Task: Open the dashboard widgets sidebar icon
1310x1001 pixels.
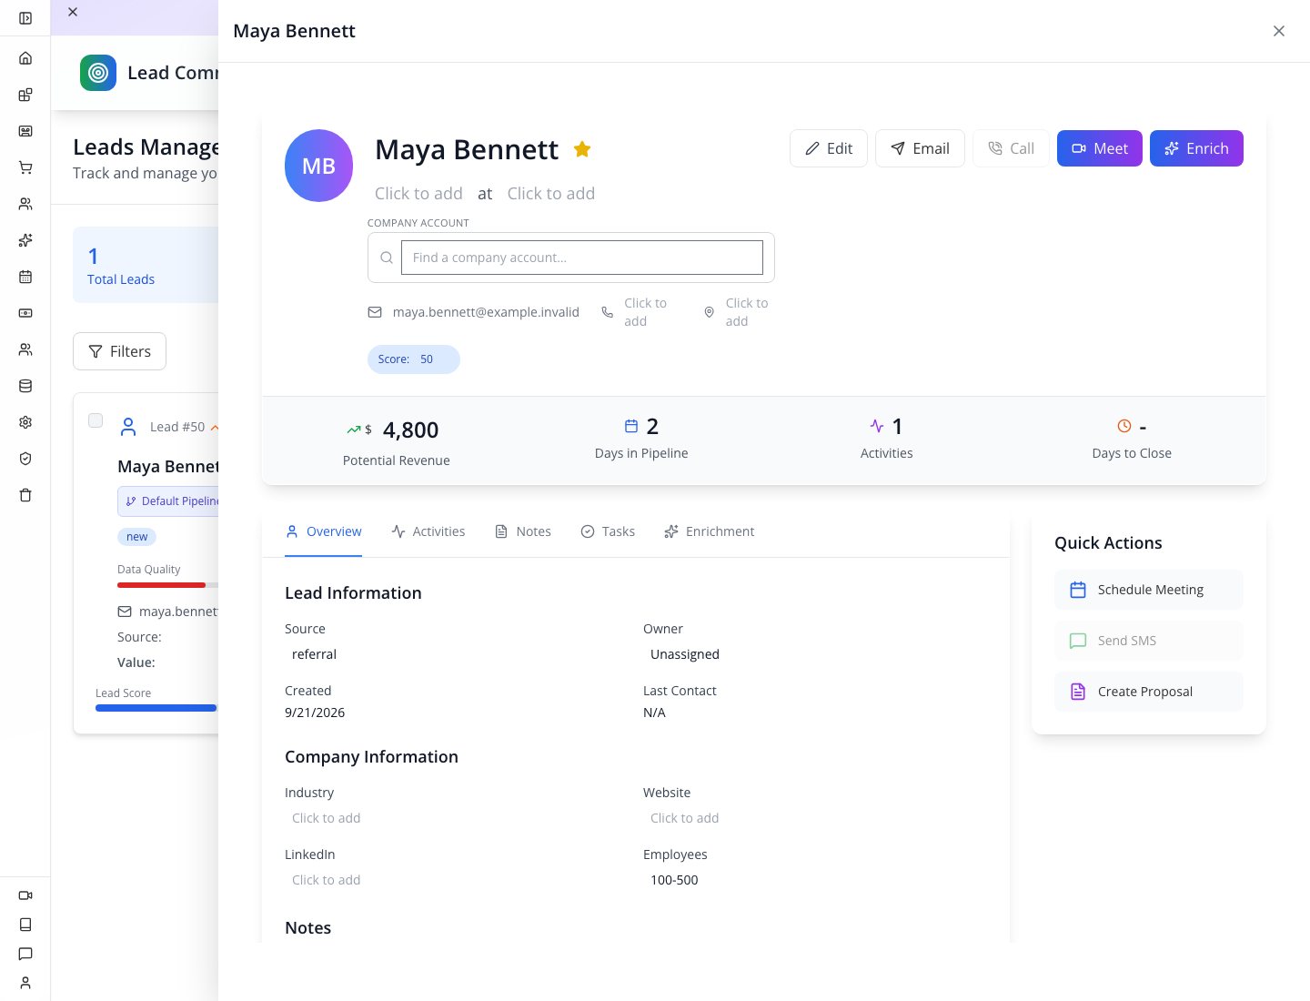Action: (25, 95)
